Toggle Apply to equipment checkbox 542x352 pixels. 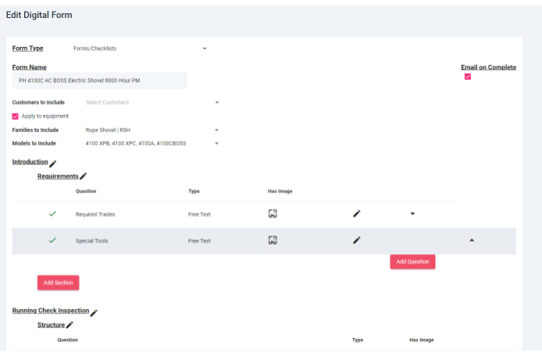tap(16, 116)
